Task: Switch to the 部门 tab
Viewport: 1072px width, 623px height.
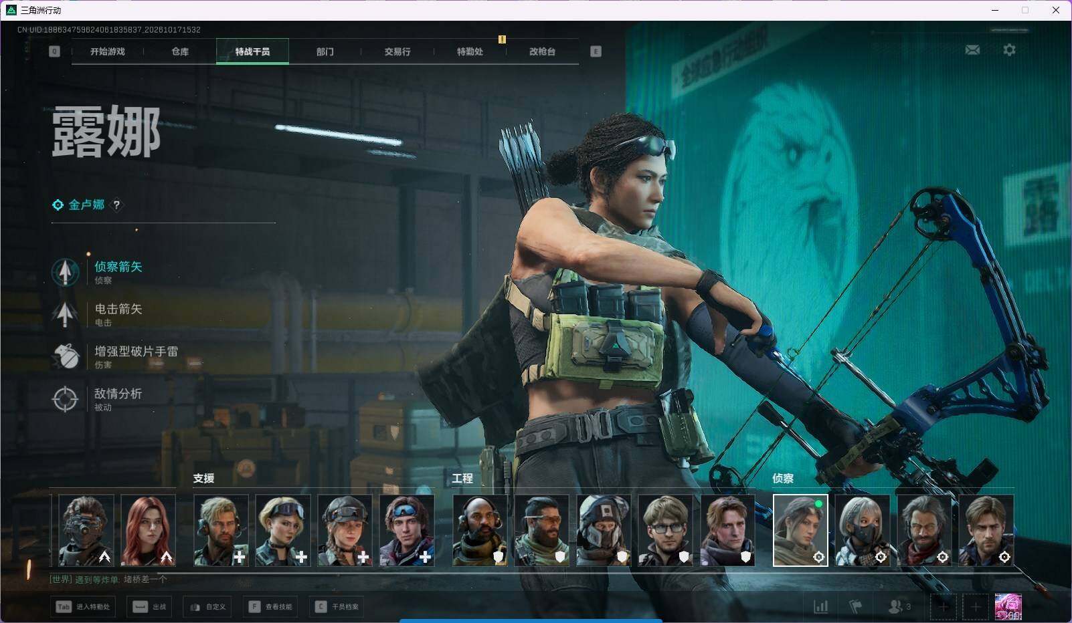Action: [325, 51]
